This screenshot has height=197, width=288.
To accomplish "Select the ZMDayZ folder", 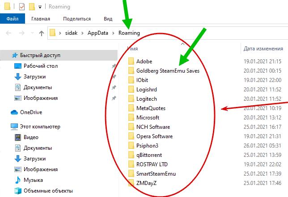I will [146, 183].
